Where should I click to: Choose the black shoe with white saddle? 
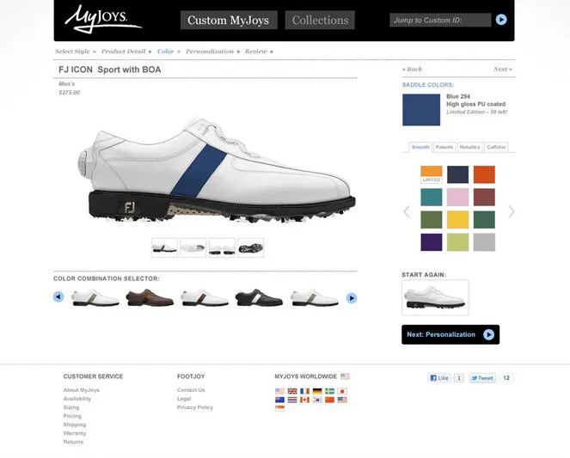(259, 298)
